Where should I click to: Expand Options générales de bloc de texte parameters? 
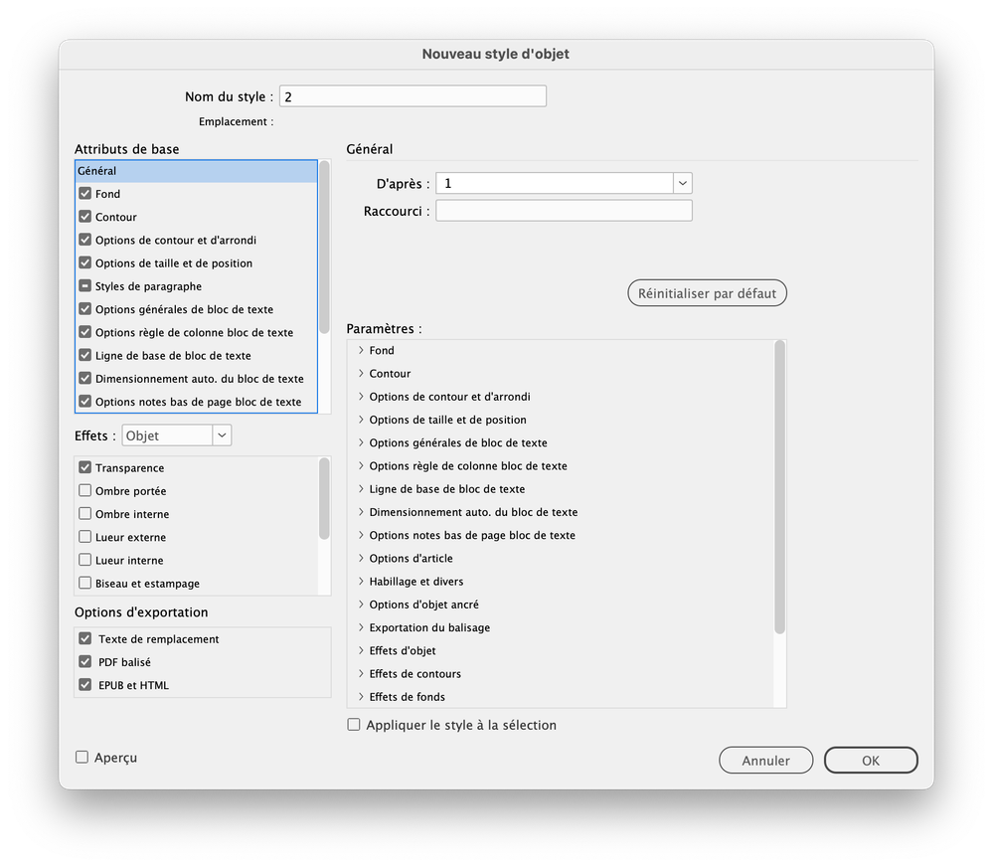(361, 442)
